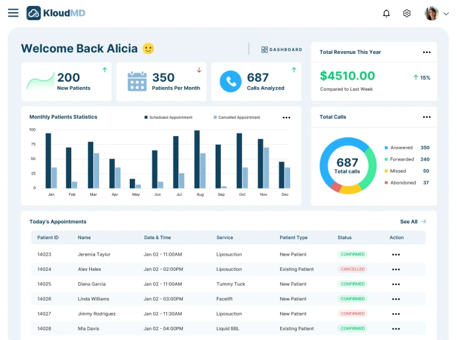Open the settings gear

click(407, 13)
